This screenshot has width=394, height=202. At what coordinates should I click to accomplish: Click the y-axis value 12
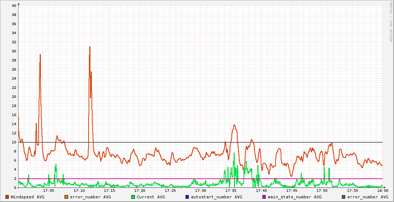coord(14,133)
